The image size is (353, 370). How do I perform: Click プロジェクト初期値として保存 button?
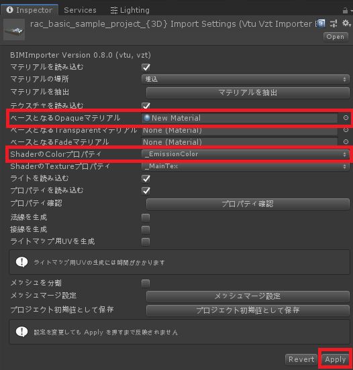pyautogui.click(x=248, y=310)
